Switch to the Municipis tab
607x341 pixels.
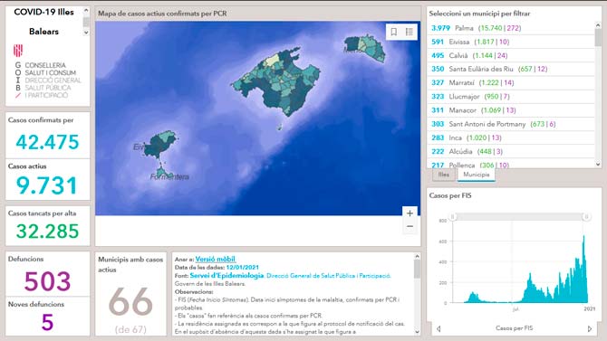(477, 175)
